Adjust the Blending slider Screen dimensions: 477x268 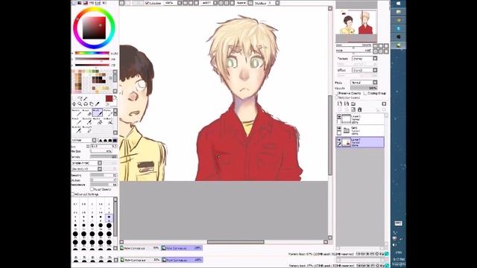tap(104, 176)
